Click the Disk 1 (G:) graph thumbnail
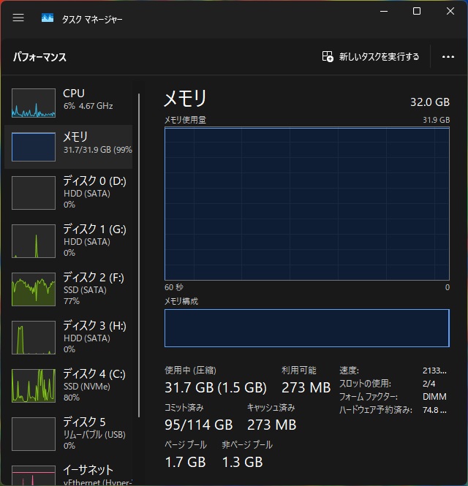The height and width of the screenshot is (486, 468). (34, 240)
